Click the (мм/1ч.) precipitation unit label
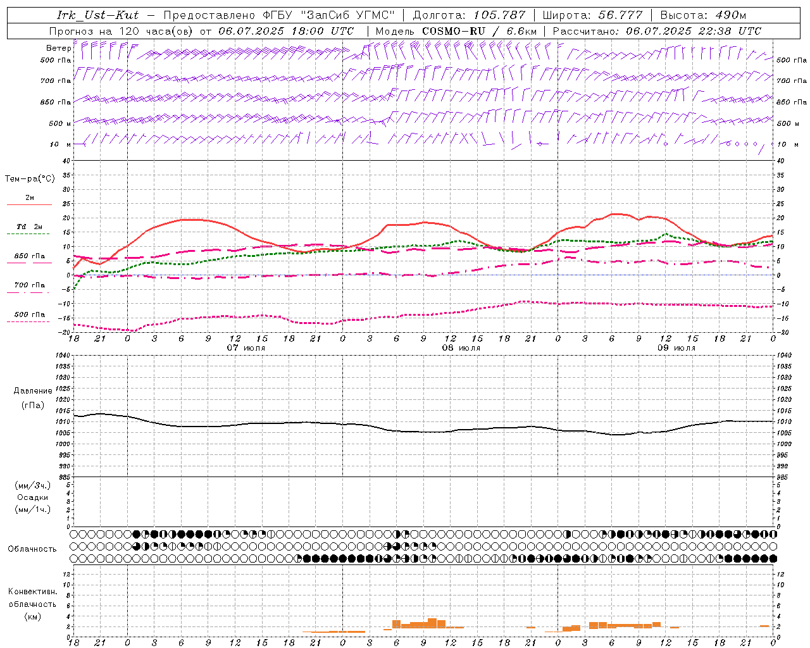 coord(33,509)
